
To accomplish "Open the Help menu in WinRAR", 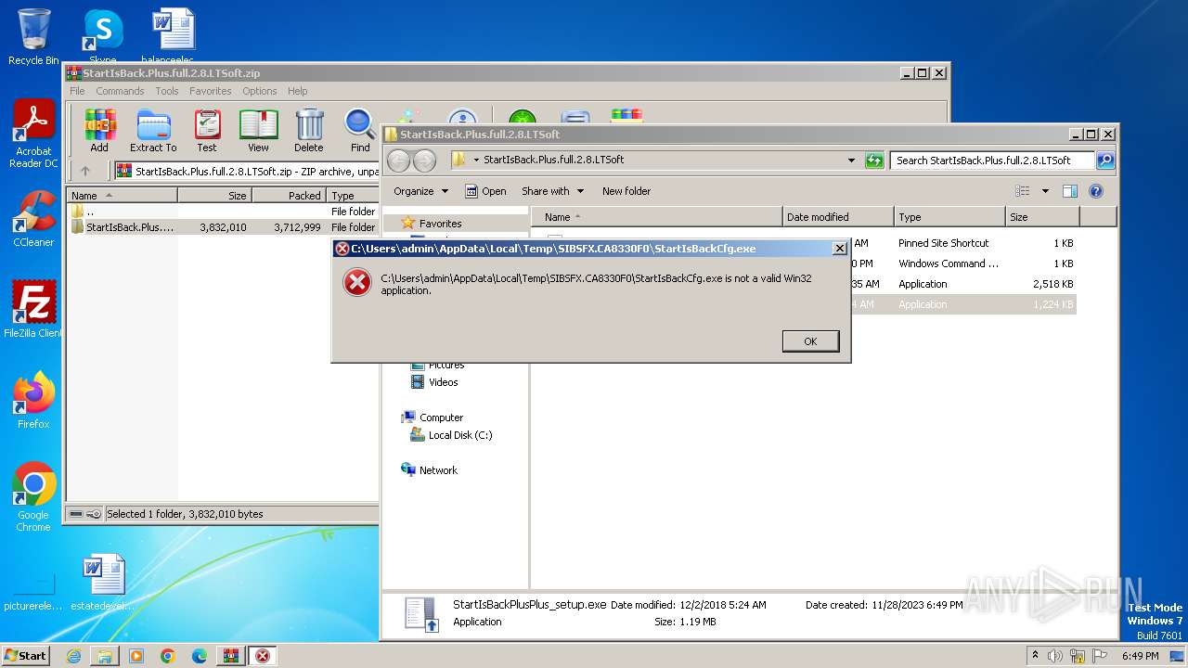I will tap(297, 91).
